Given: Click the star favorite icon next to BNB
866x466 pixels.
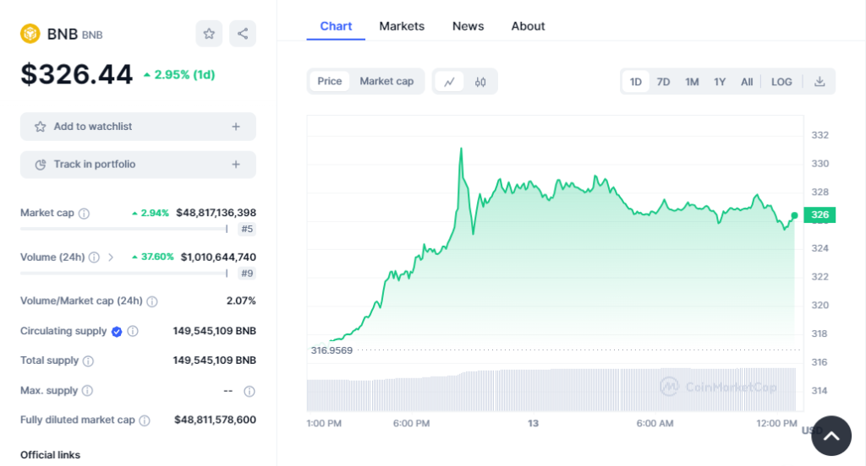Looking at the screenshot, I should 209,34.
